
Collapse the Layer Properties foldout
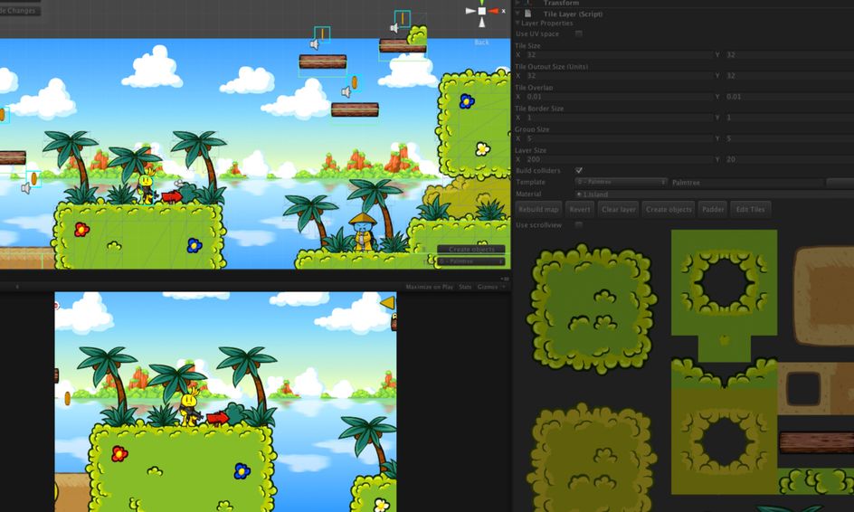(x=517, y=23)
